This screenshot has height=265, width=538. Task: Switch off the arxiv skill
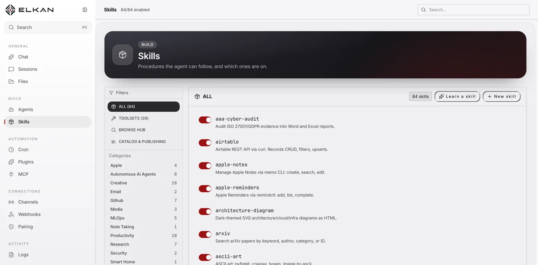point(205,234)
